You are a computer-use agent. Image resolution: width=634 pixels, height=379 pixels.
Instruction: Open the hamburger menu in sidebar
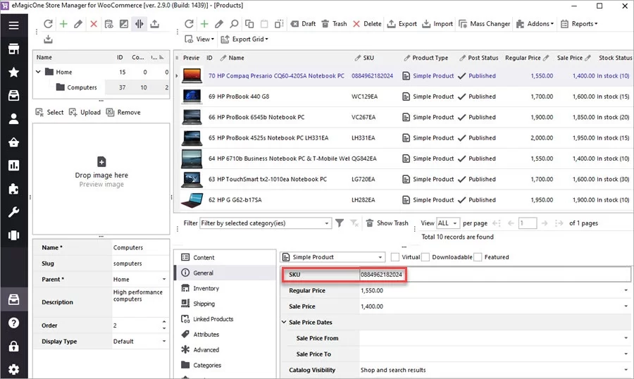[13, 25]
